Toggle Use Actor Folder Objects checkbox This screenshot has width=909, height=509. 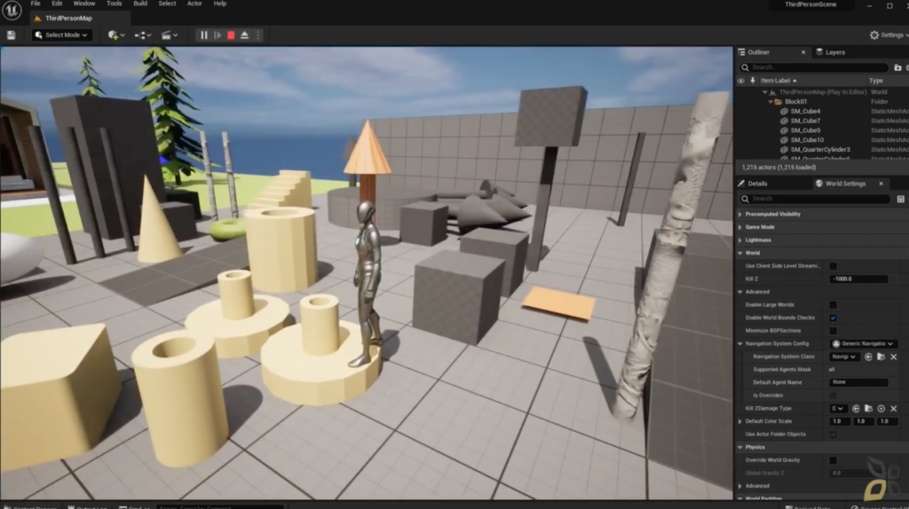pyautogui.click(x=833, y=435)
